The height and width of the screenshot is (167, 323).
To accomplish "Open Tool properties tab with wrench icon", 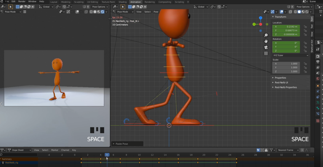I will click(318, 49).
